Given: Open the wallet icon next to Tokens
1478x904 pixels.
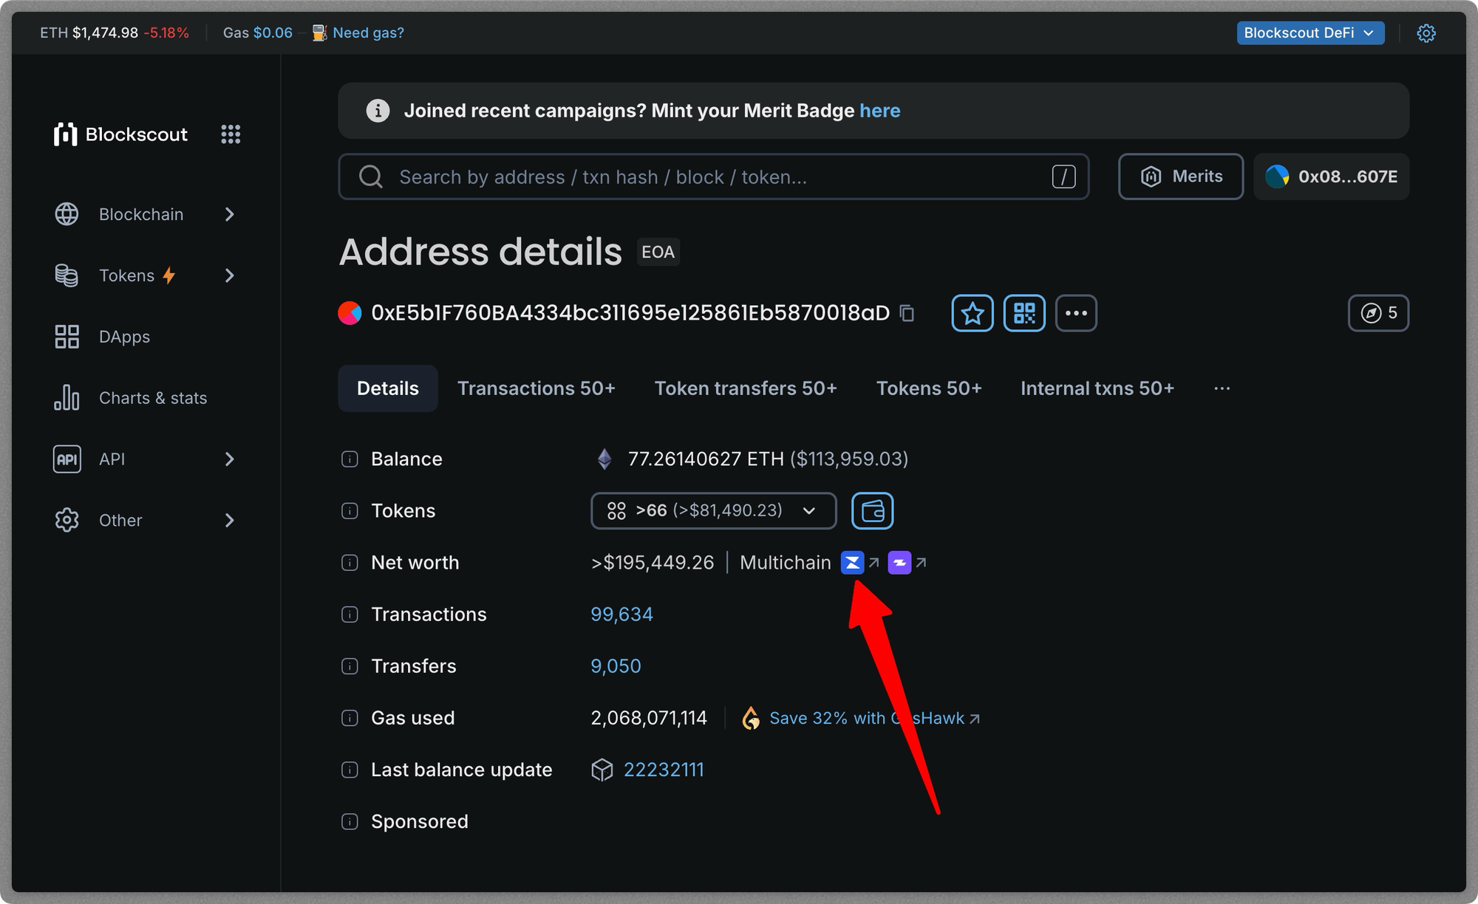Looking at the screenshot, I should pos(872,511).
